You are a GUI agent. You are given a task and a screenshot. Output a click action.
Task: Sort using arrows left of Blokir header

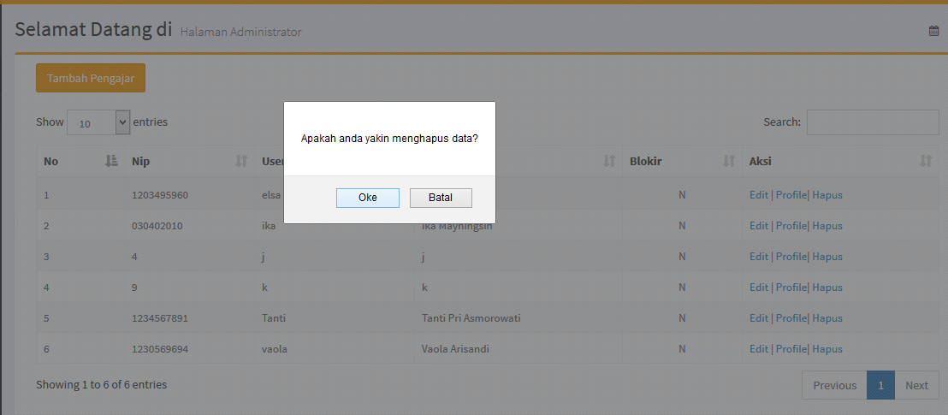(609, 161)
